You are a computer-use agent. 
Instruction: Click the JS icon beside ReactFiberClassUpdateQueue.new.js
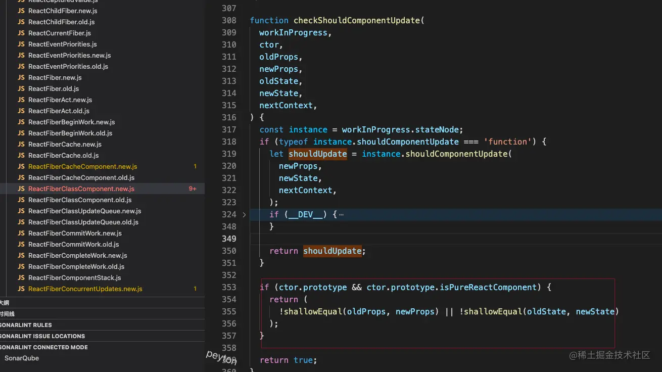[x=21, y=211]
